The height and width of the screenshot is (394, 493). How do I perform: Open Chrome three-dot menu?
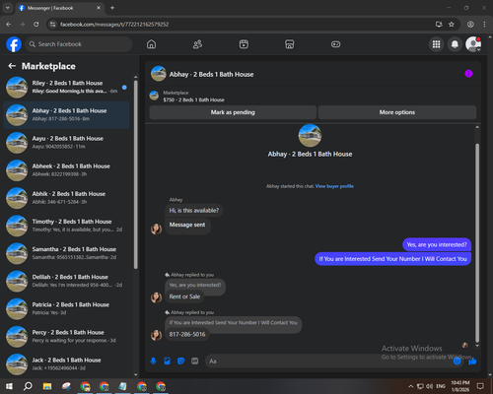coord(484,24)
